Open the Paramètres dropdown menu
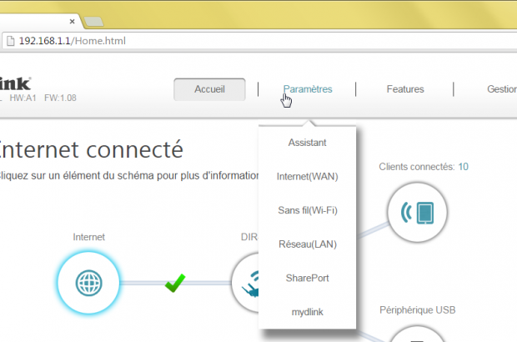Viewport: 517px width, 342px height. [308, 89]
